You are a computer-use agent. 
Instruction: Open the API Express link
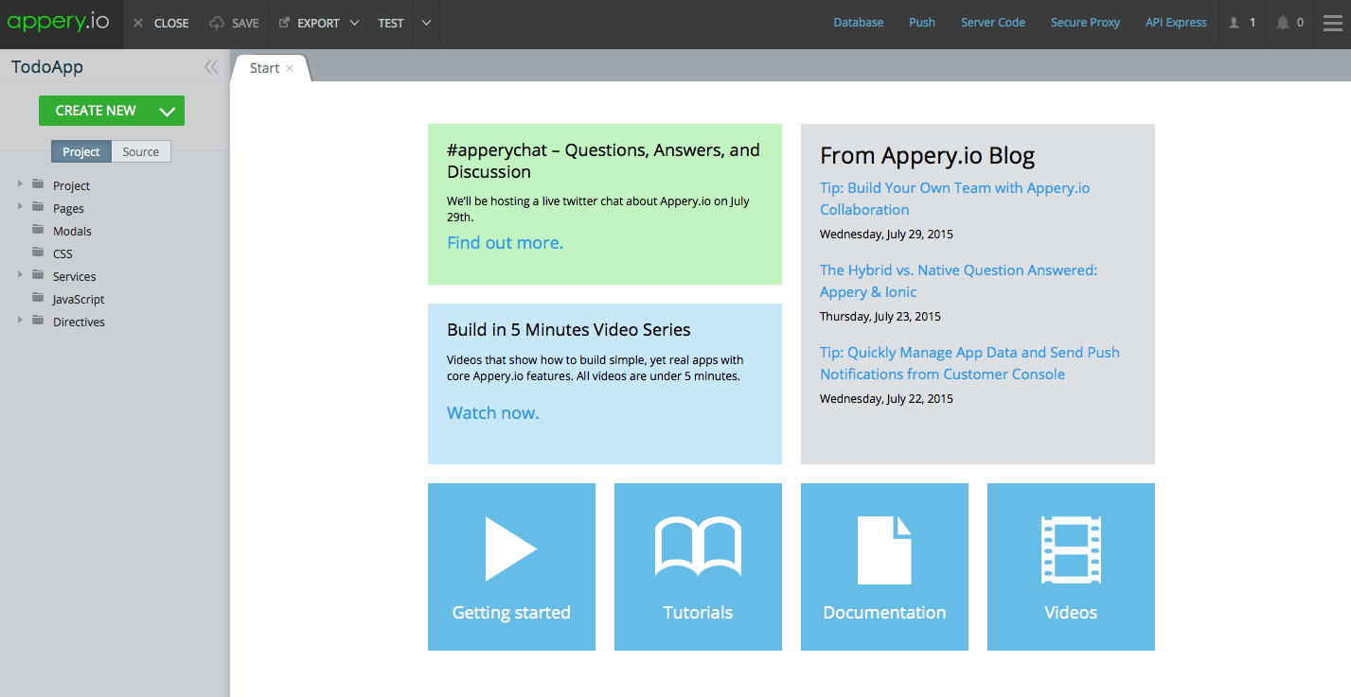[x=1176, y=23]
